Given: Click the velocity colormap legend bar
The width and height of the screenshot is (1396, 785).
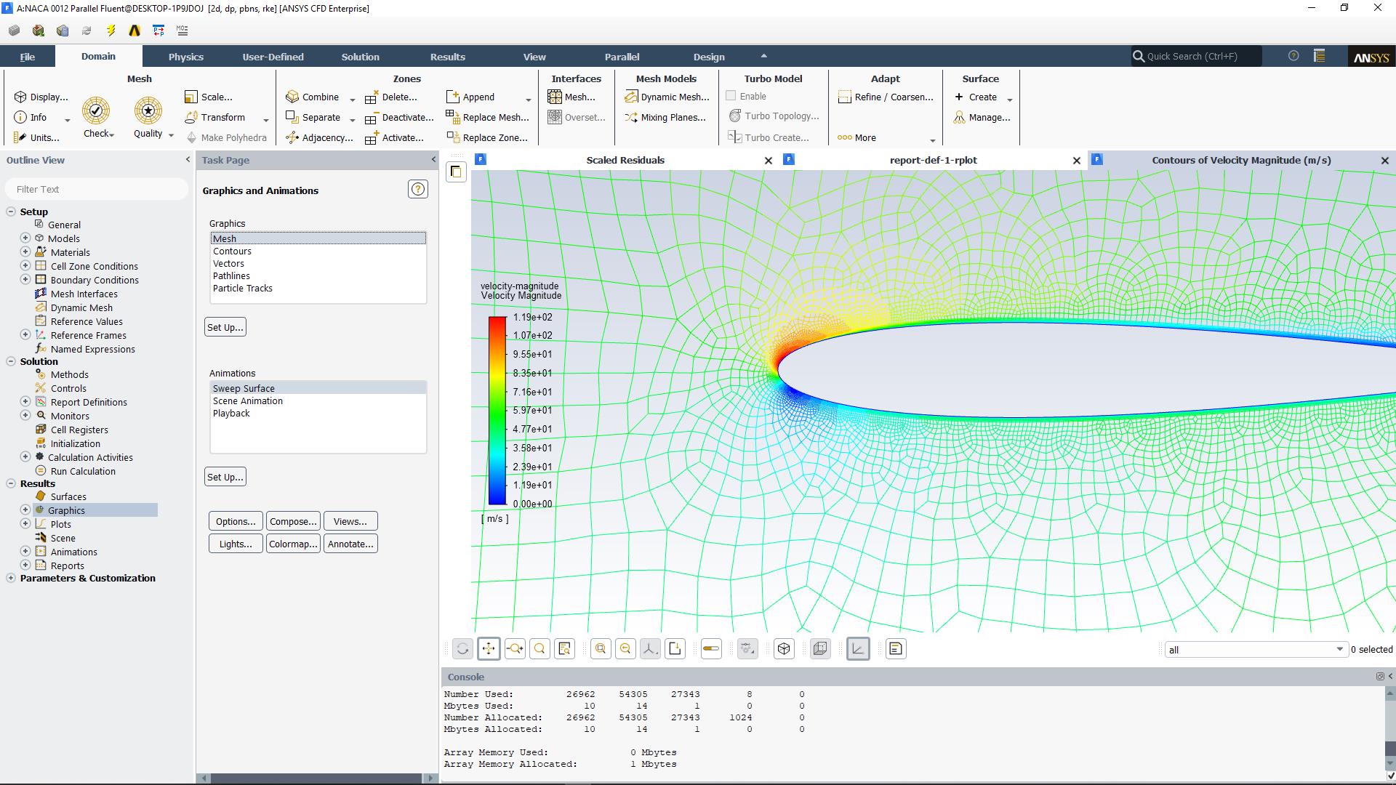Looking at the screenshot, I should (497, 411).
